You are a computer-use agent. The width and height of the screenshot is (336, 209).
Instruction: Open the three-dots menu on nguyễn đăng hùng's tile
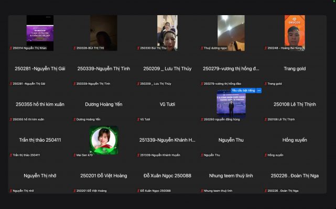[259, 90]
